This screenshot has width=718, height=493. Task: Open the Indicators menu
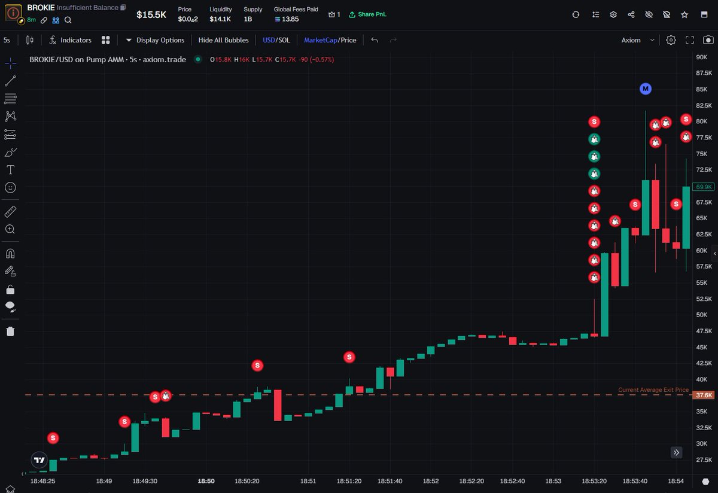click(x=71, y=40)
